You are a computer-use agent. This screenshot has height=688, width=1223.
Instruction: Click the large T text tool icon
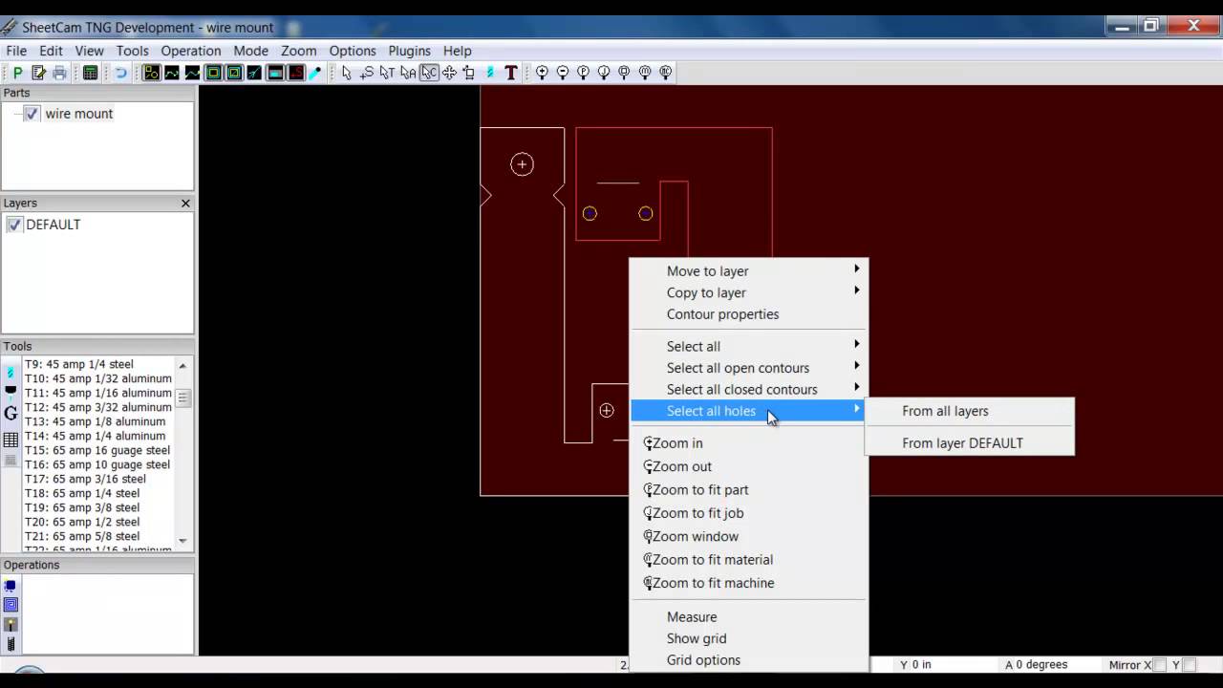(511, 73)
